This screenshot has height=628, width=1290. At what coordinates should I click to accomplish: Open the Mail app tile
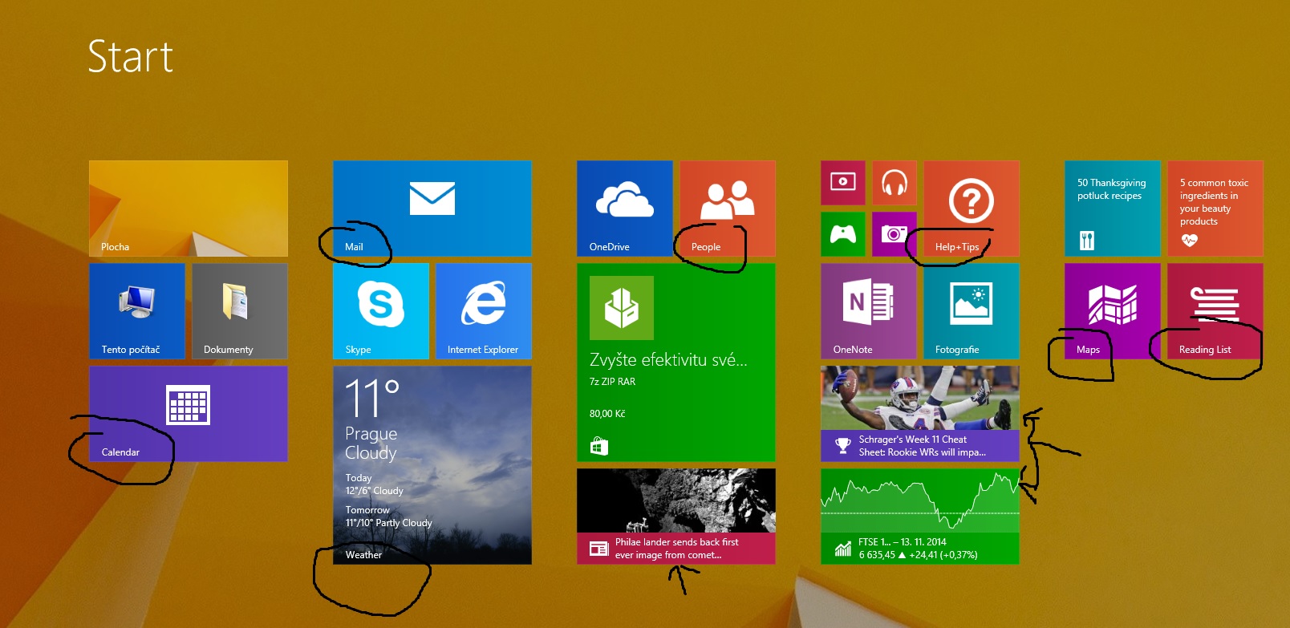[432, 209]
